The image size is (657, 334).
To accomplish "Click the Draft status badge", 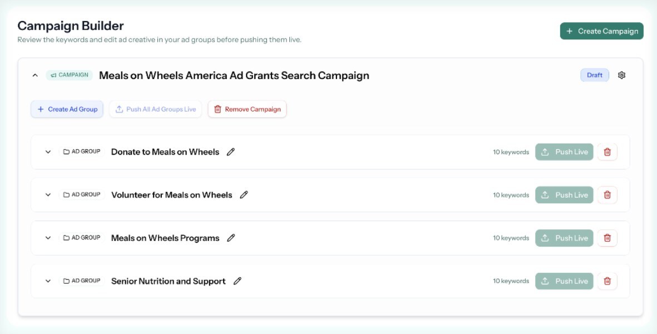I will [595, 75].
